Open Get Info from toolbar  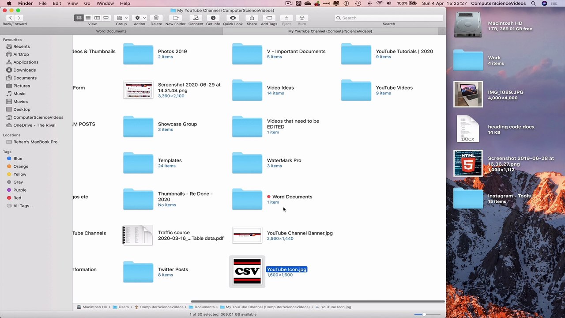pos(213,18)
